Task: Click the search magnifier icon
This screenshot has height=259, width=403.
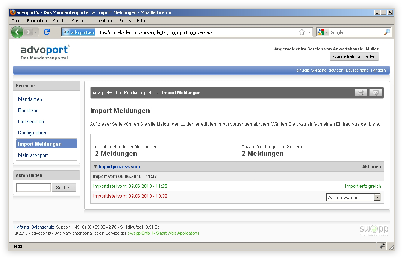Action: point(387,32)
